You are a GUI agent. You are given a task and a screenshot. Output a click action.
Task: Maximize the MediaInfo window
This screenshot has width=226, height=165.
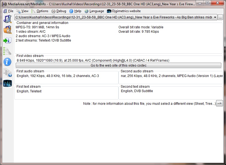[207, 3]
